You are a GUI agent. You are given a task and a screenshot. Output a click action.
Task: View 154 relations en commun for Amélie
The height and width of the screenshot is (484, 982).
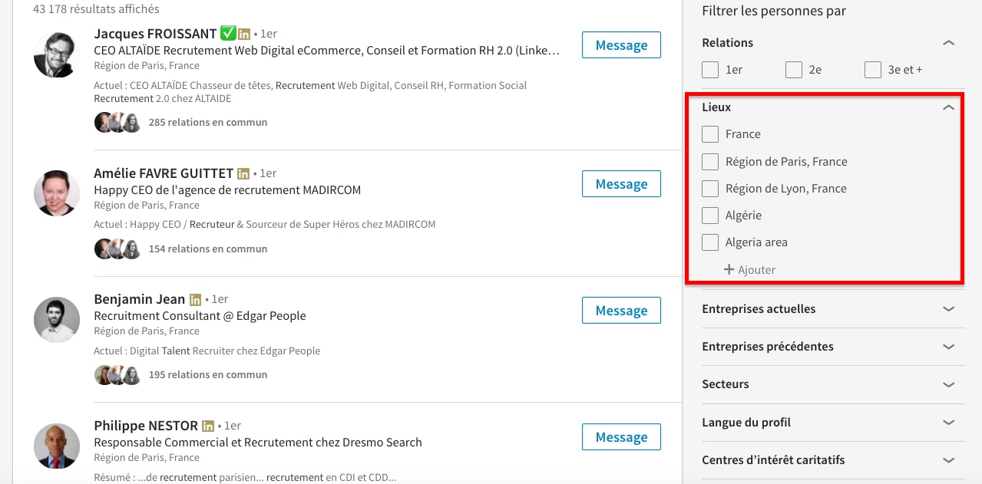[207, 249]
